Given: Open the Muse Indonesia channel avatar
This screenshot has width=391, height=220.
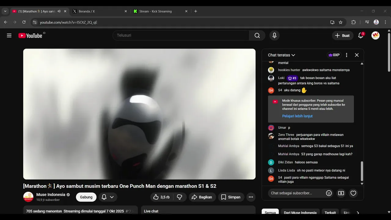Looking at the screenshot, I should [28, 197].
